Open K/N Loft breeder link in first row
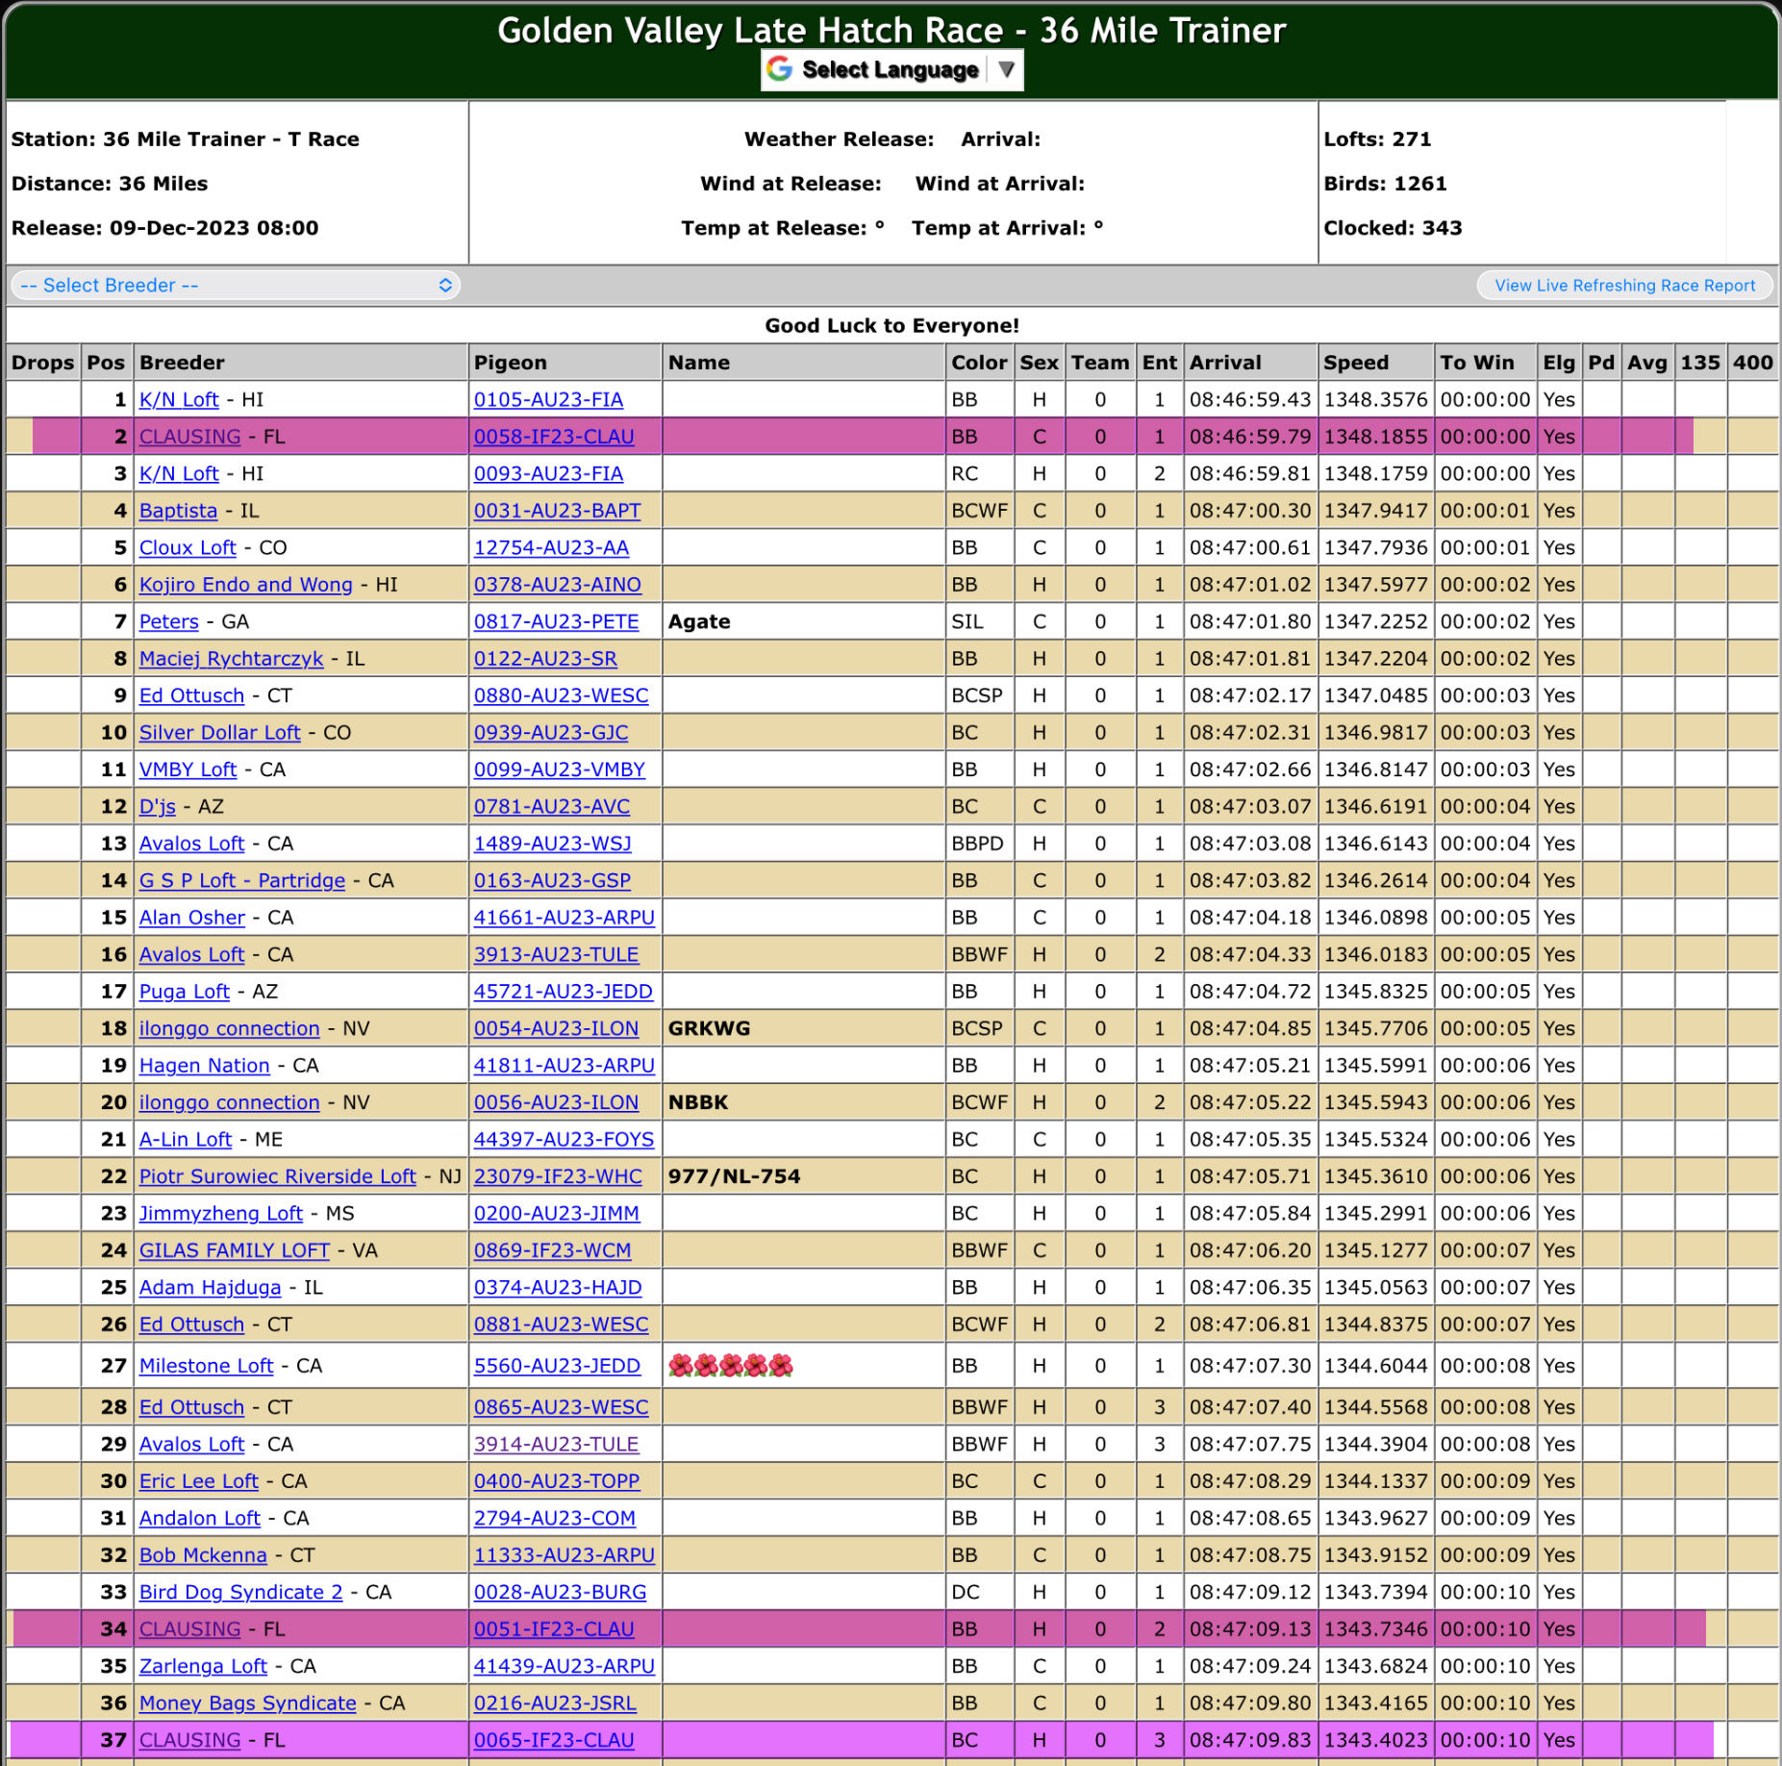Viewport: 1782px width, 1766px height. pyautogui.click(x=179, y=400)
